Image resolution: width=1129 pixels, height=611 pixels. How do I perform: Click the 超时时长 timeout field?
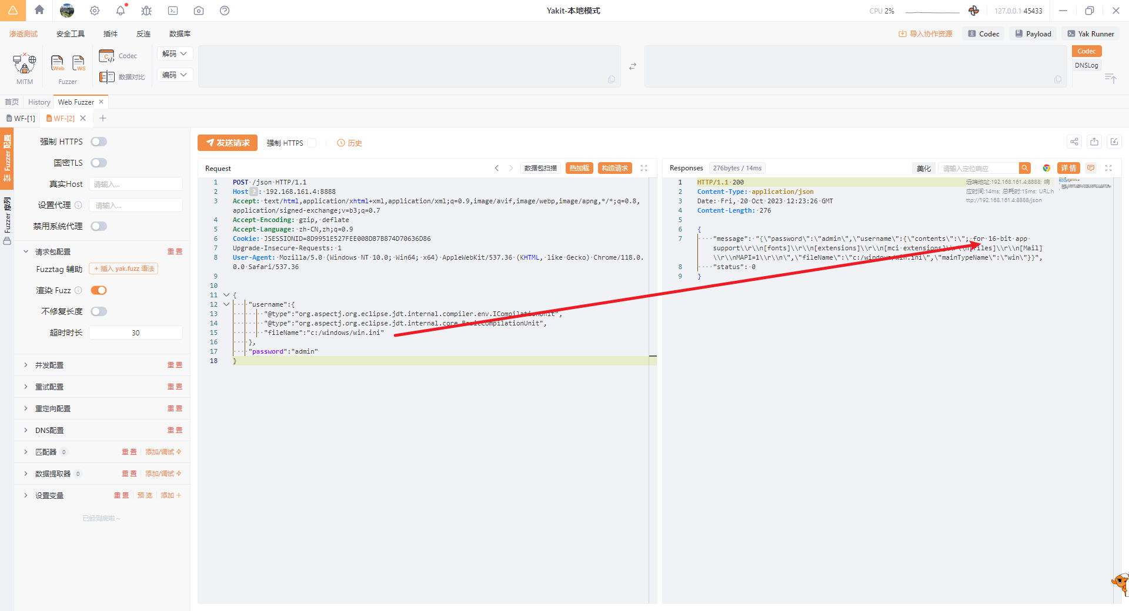136,333
